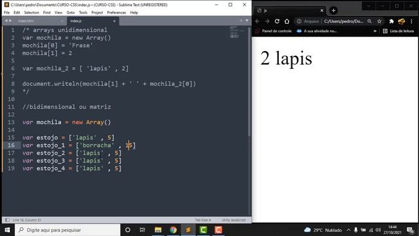Click the Line 16, Column status text

(x=27, y=220)
